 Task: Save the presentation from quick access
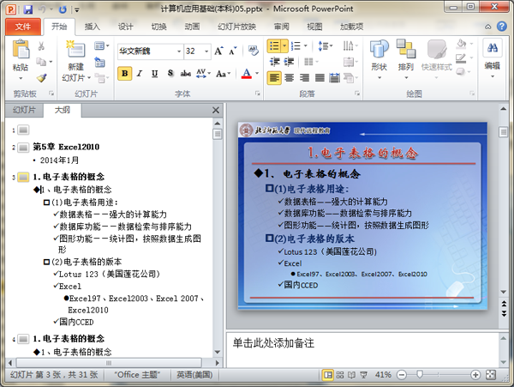point(28,9)
